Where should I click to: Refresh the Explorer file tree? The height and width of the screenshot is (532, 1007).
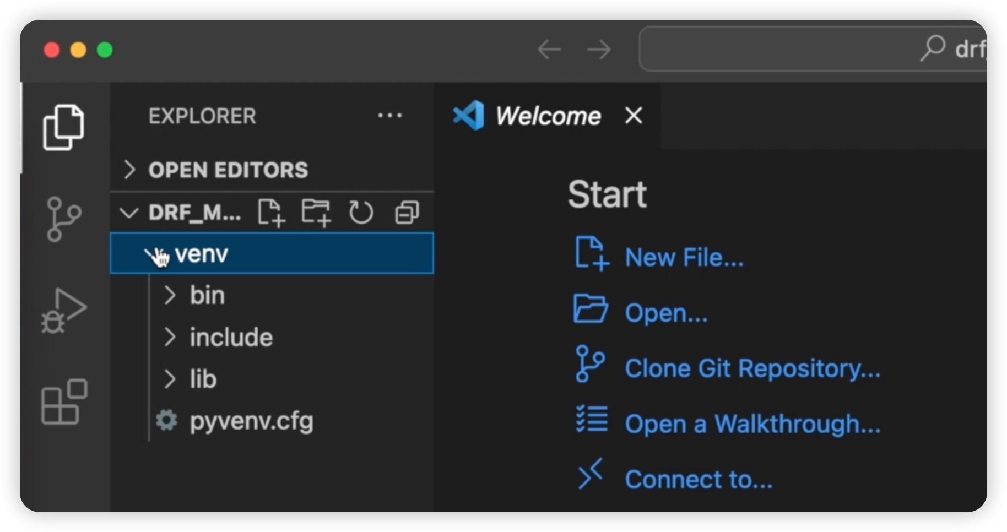click(361, 213)
